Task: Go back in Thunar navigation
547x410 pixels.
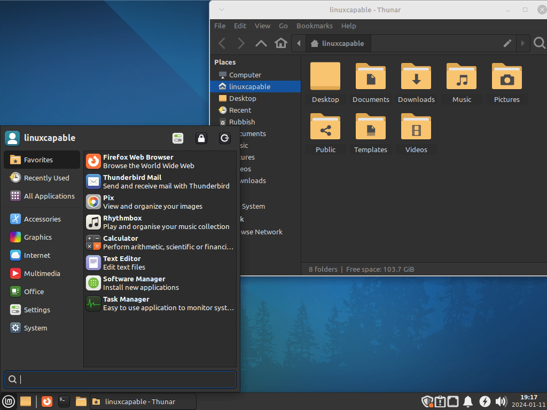Action: pyautogui.click(x=222, y=43)
